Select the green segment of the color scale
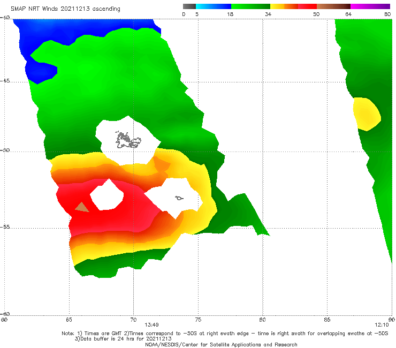Screen dimensions: 396x348 (250, 6)
